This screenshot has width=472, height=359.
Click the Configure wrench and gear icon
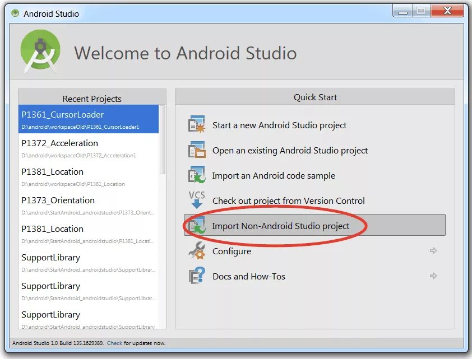coord(197,250)
